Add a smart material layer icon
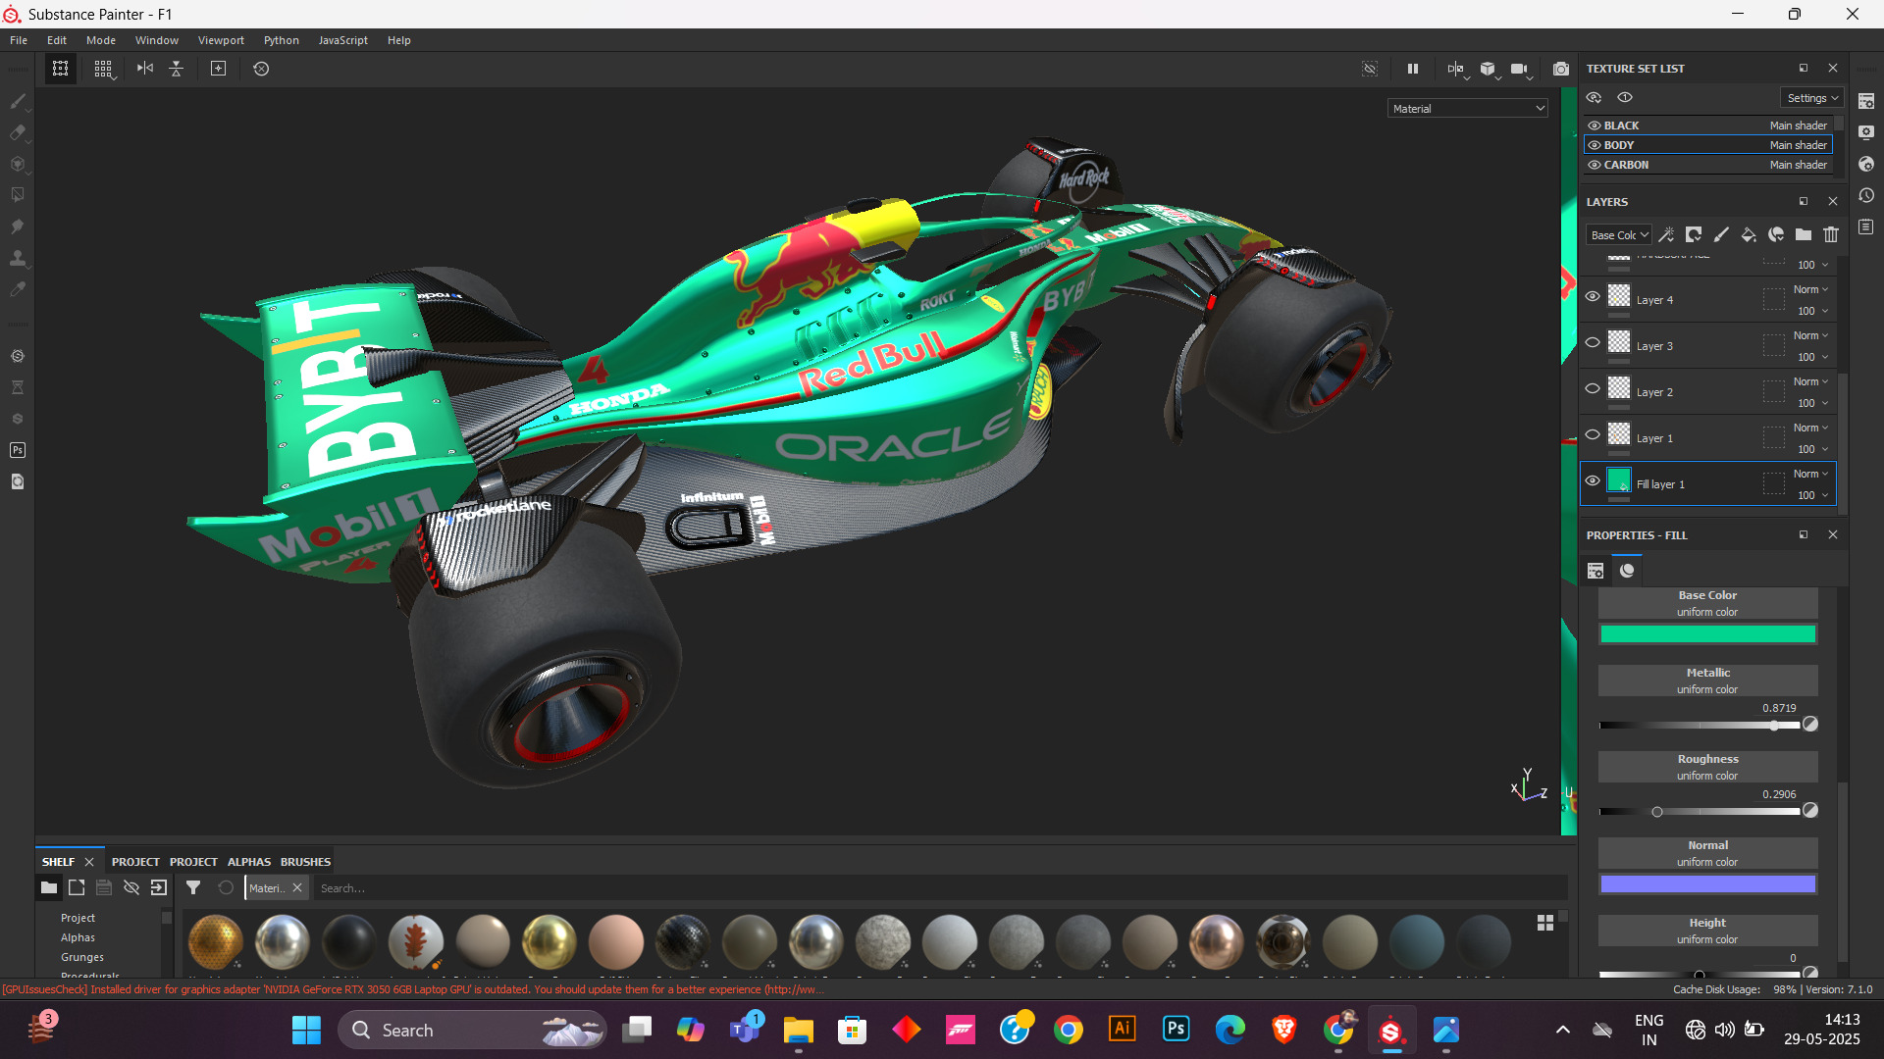 point(1776,234)
